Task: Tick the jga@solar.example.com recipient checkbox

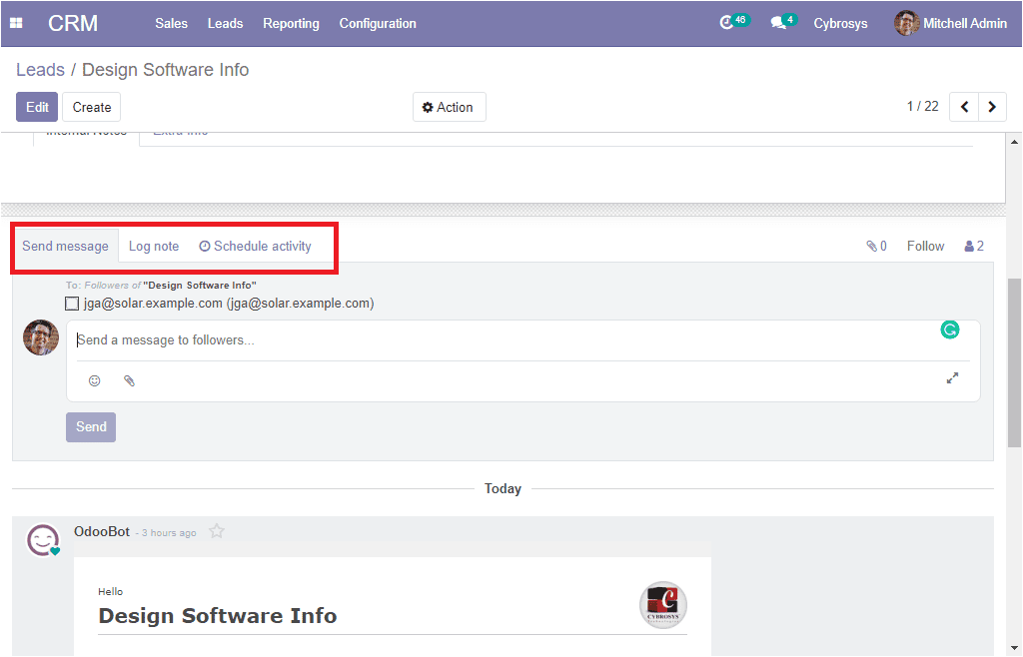Action: point(72,304)
